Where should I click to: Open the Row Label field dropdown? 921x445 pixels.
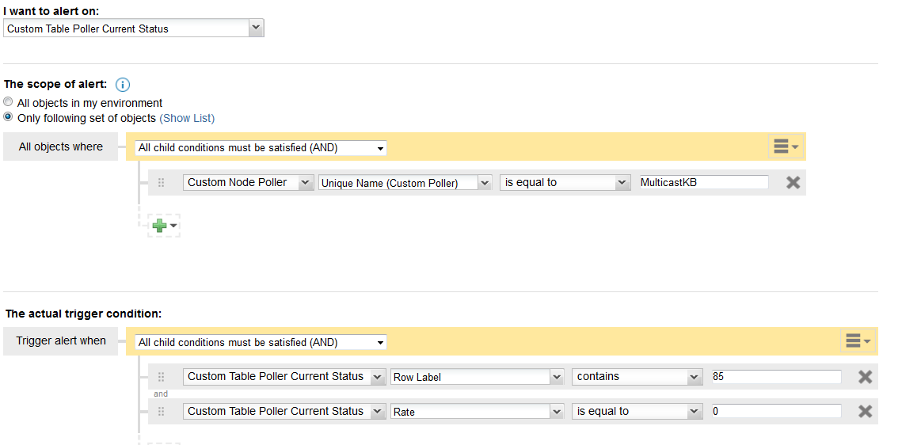click(478, 377)
